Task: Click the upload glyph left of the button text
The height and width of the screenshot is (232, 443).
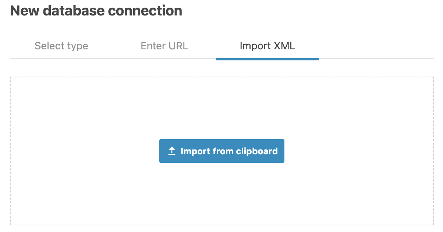Action: (x=171, y=151)
